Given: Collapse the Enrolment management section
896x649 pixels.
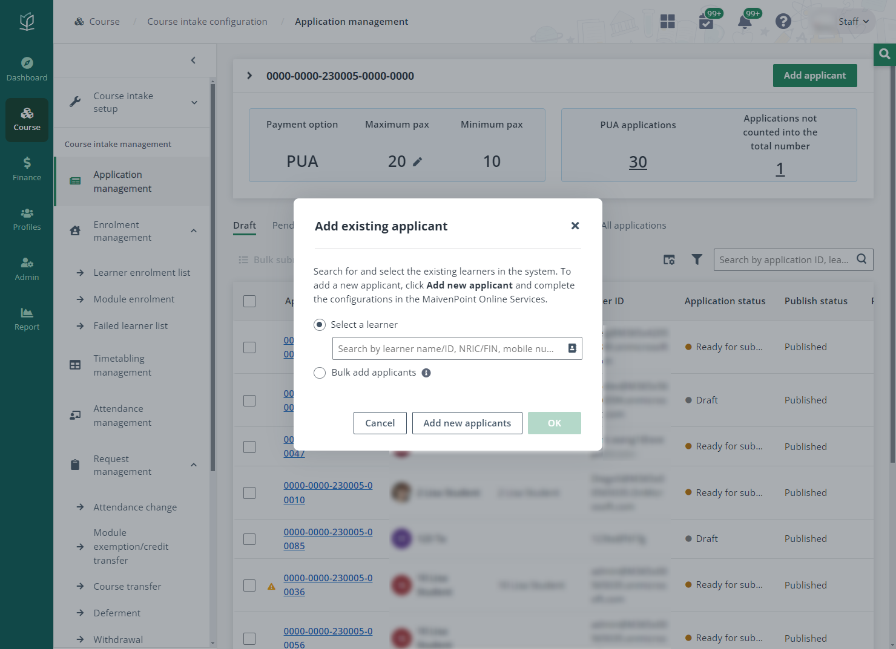Looking at the screenshot, I should tap(194, 230).
